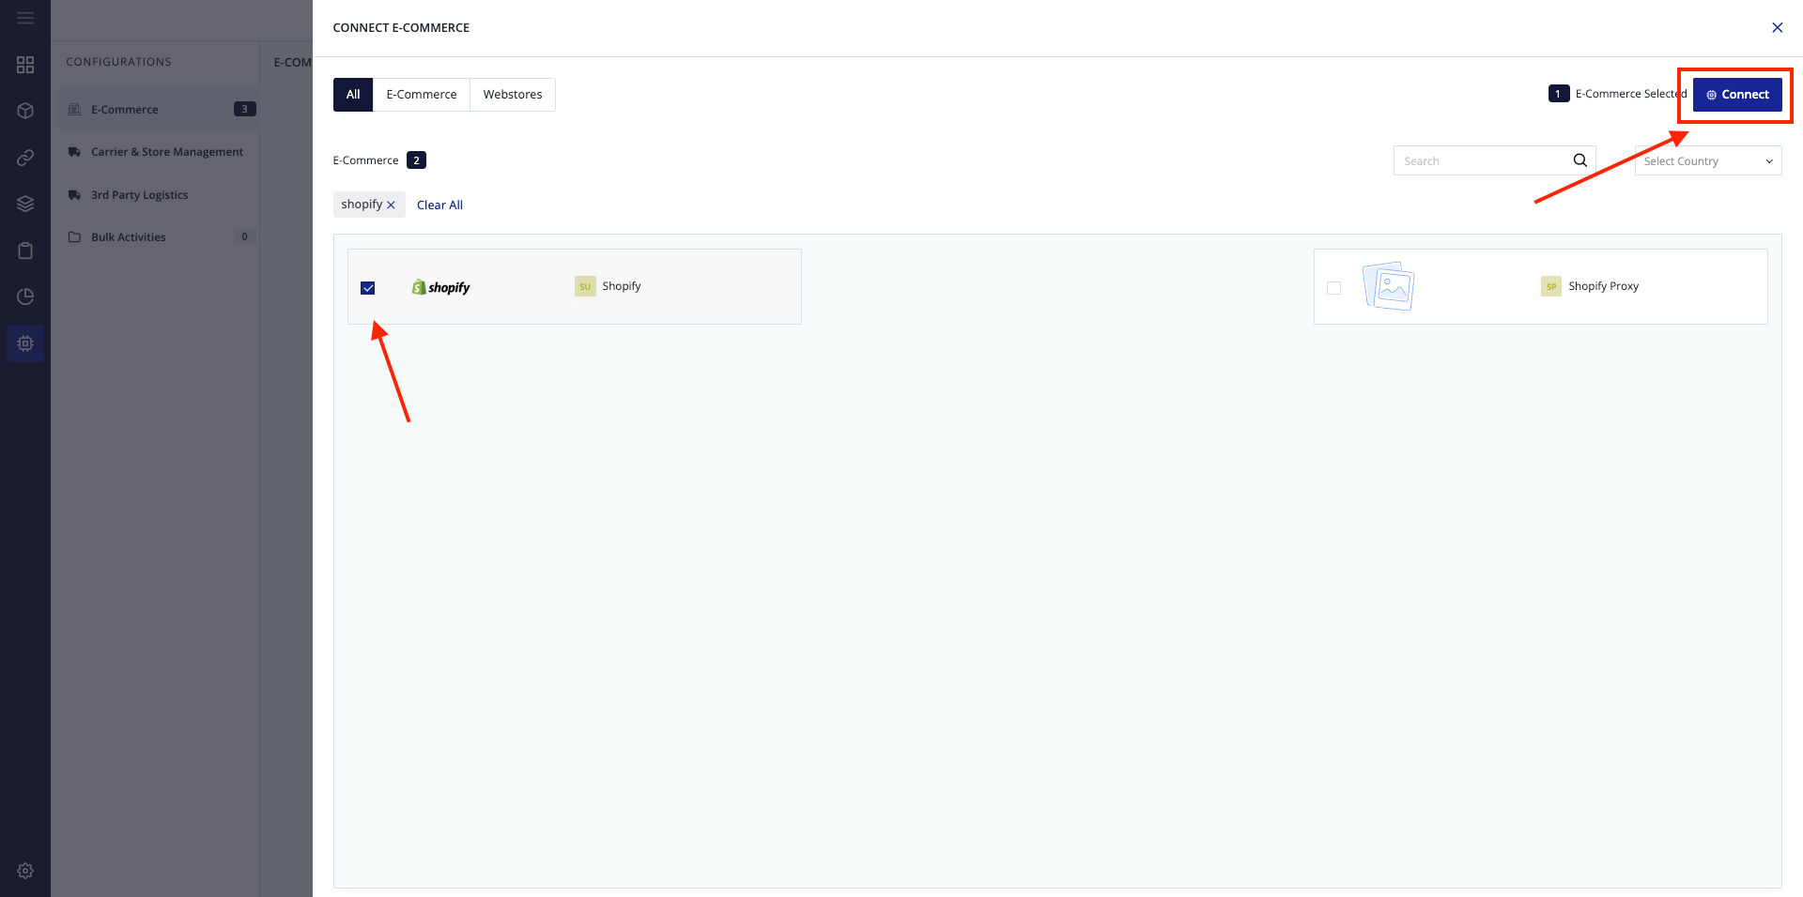The image size is (1803, 897).
Task: Uncheck the Shopify checkbox
Action: pos(368,288)
